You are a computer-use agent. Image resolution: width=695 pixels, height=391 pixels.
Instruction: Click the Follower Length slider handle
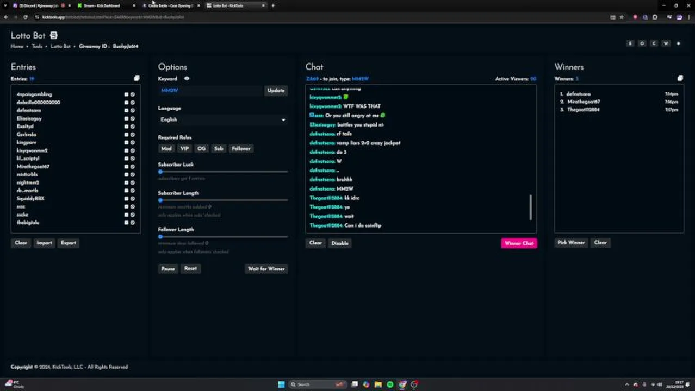tap(160, 237)
